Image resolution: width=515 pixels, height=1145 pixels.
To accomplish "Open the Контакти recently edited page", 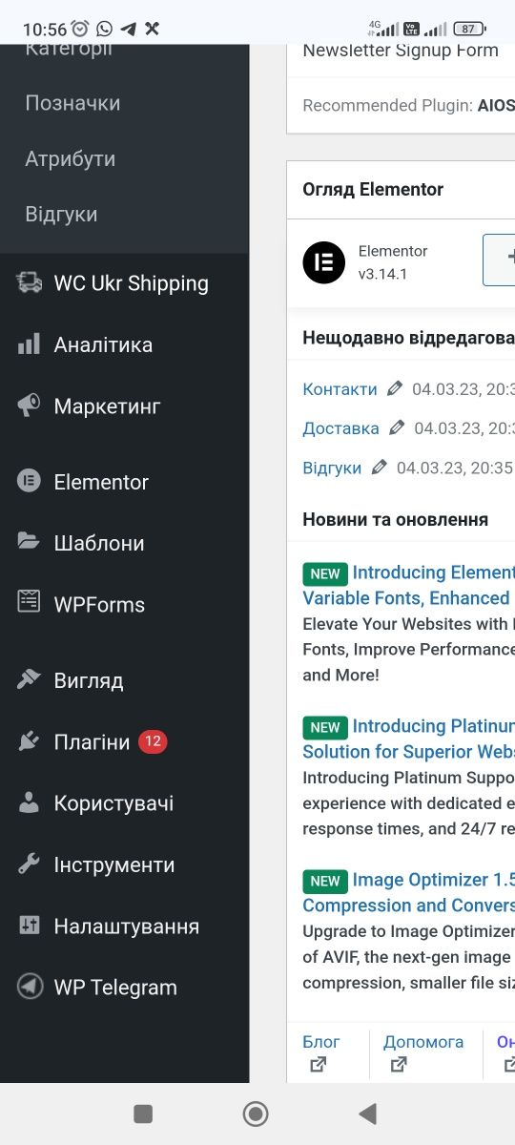I will 340,388.
